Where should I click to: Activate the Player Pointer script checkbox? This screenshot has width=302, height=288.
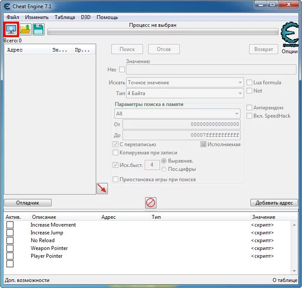point(10,256)
